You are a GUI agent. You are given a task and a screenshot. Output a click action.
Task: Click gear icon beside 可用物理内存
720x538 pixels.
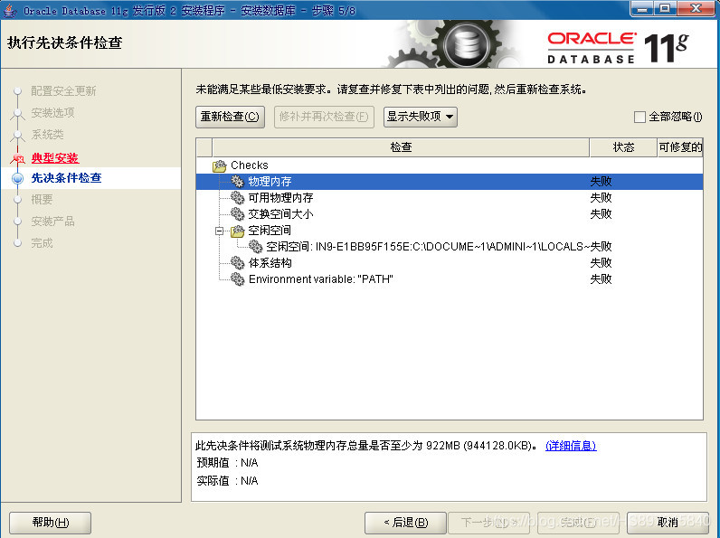click(x=237, y=198)
